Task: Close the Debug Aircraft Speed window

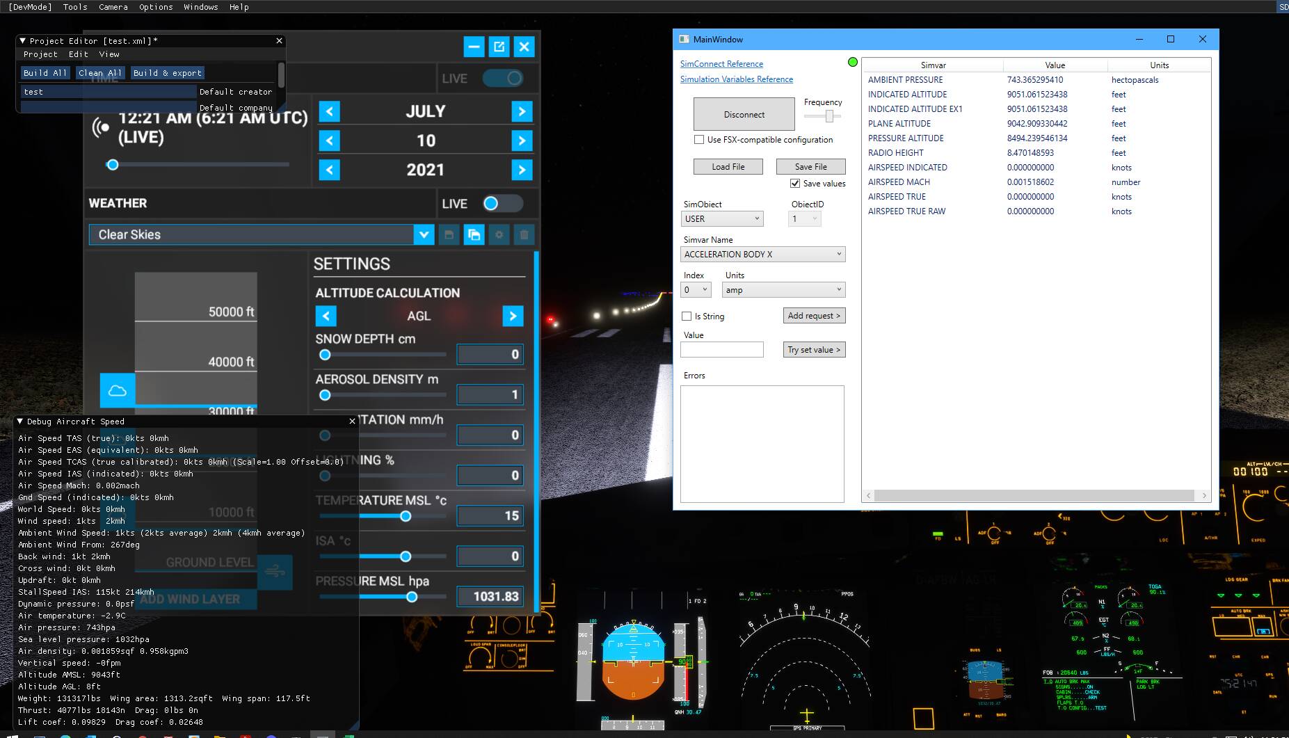Action: [352, 421]
